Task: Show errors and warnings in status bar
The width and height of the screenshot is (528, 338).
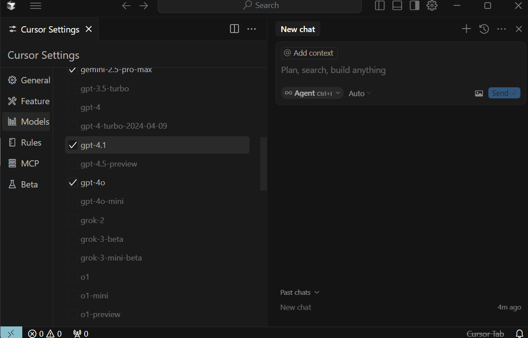Action: point(45,334)
